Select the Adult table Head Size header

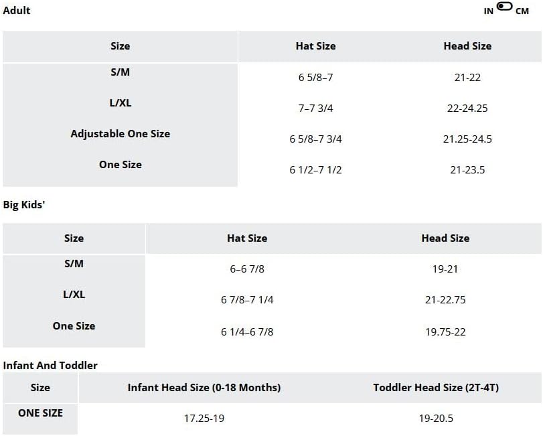[x=467, y=46]
